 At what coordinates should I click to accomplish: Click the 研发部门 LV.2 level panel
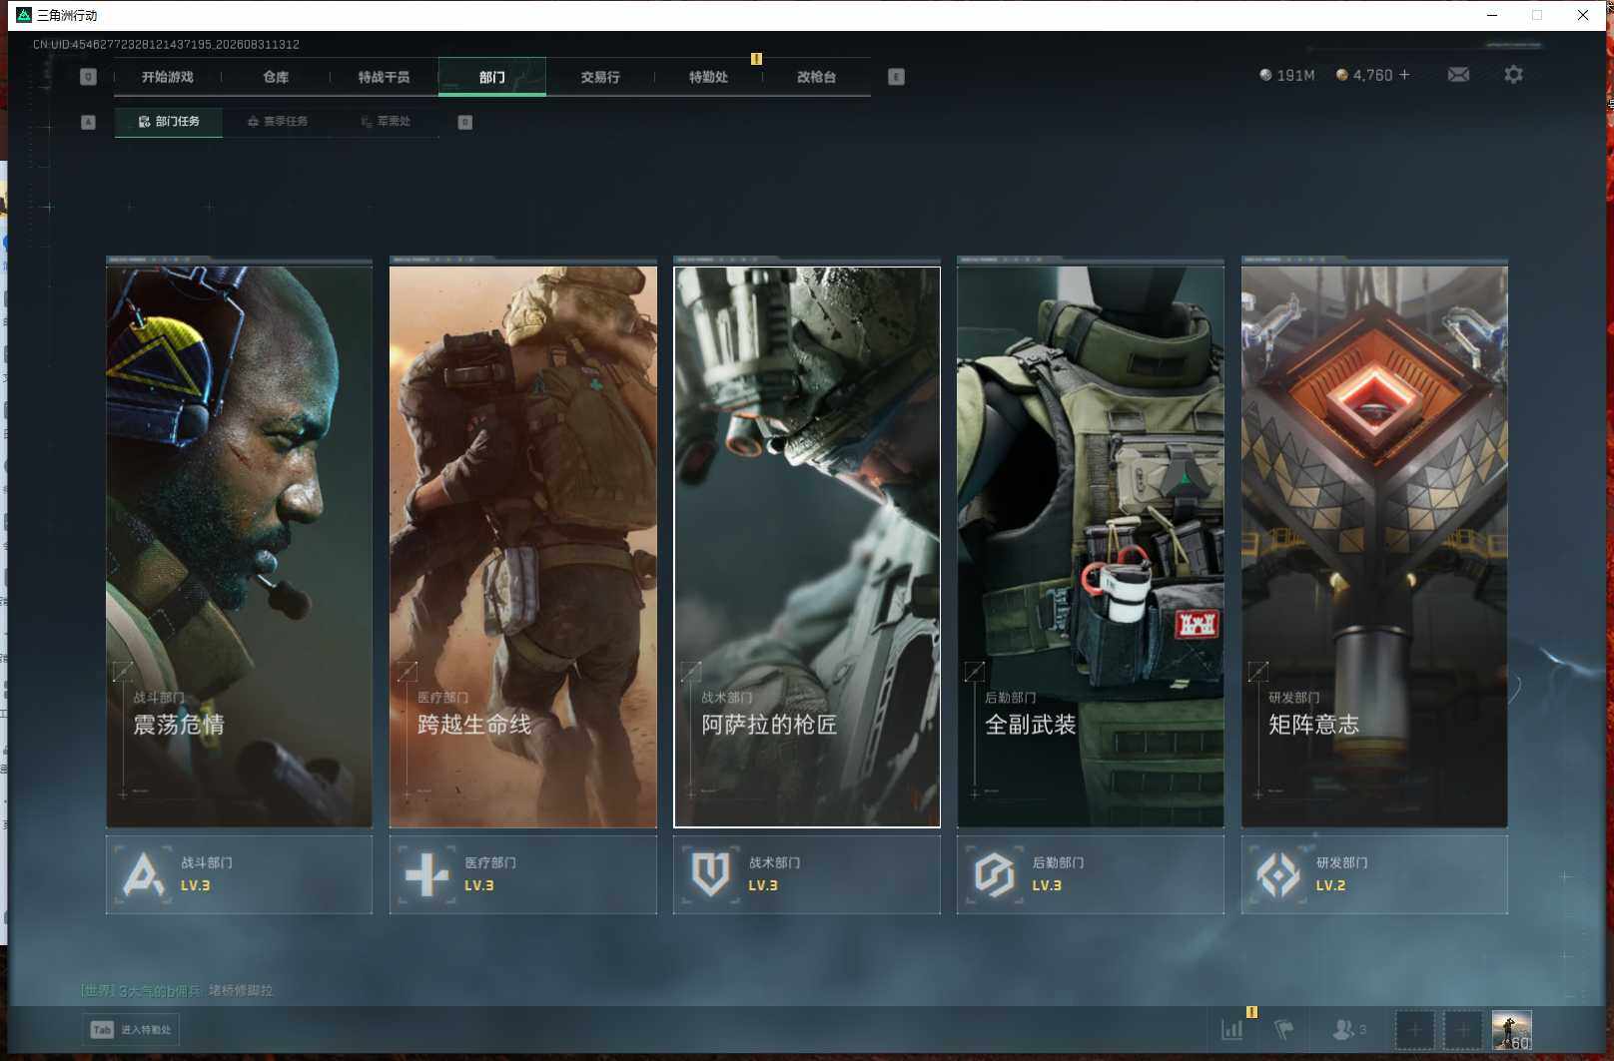(x=1374, y=874)
